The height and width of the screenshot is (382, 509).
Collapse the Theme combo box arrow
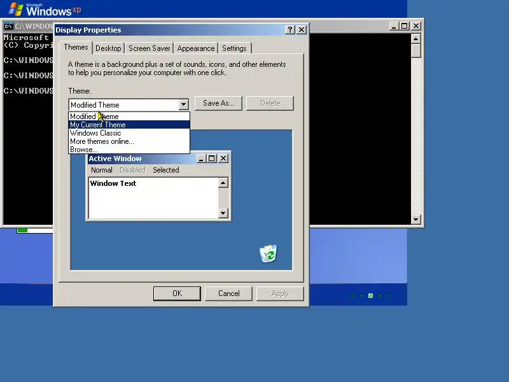(183, 104)
